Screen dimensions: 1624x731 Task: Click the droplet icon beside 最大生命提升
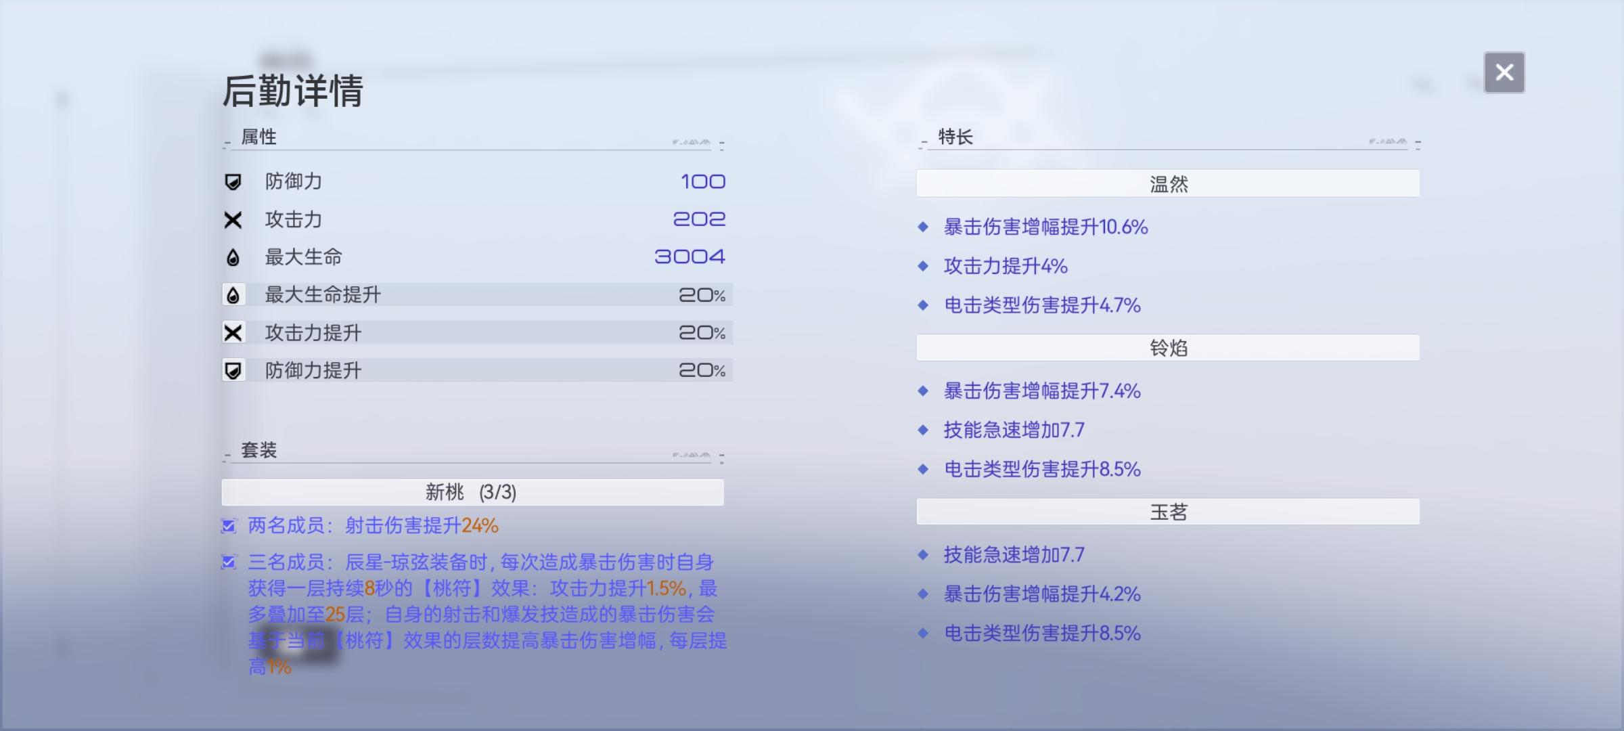[x=233, y=295]
